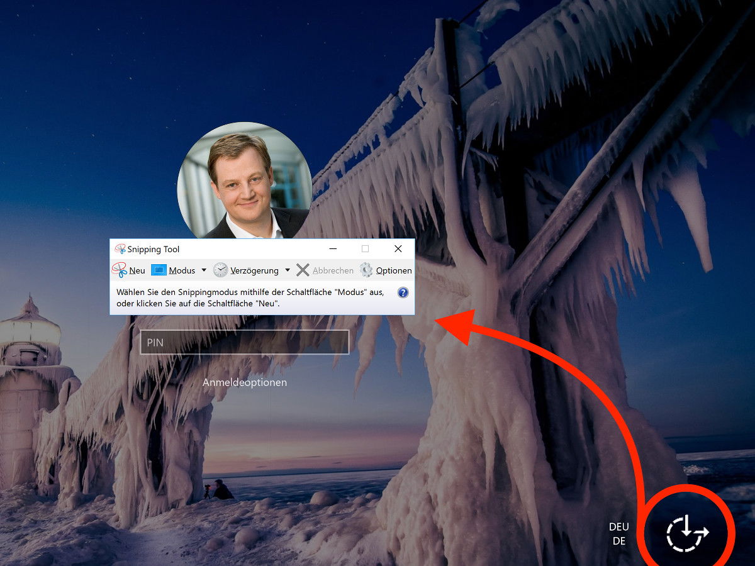This screenshot has height=566, width=755.
Task: Focus the PIN input field
Action: point(245,342)
